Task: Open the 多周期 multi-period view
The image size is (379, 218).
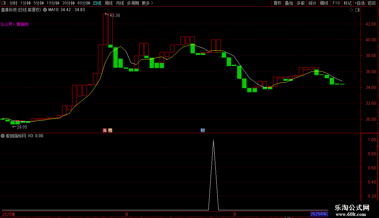Action: click(133, 3)
